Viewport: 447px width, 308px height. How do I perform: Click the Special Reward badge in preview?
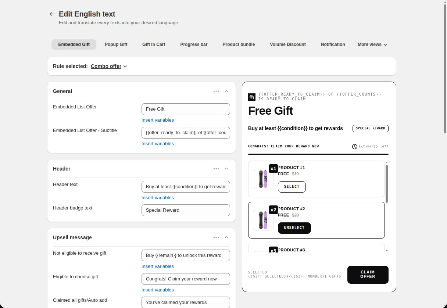[371, 129]
